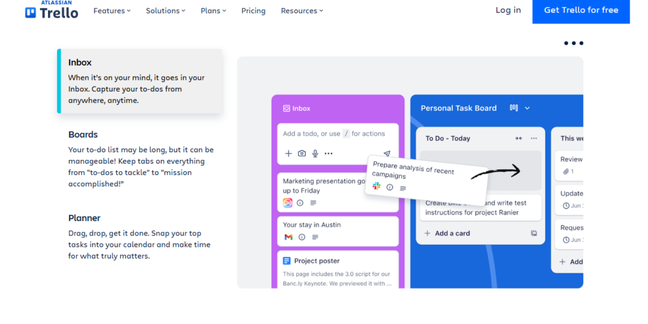
Task: Click info icon on Austin card
Action: [x=302, y=237]
